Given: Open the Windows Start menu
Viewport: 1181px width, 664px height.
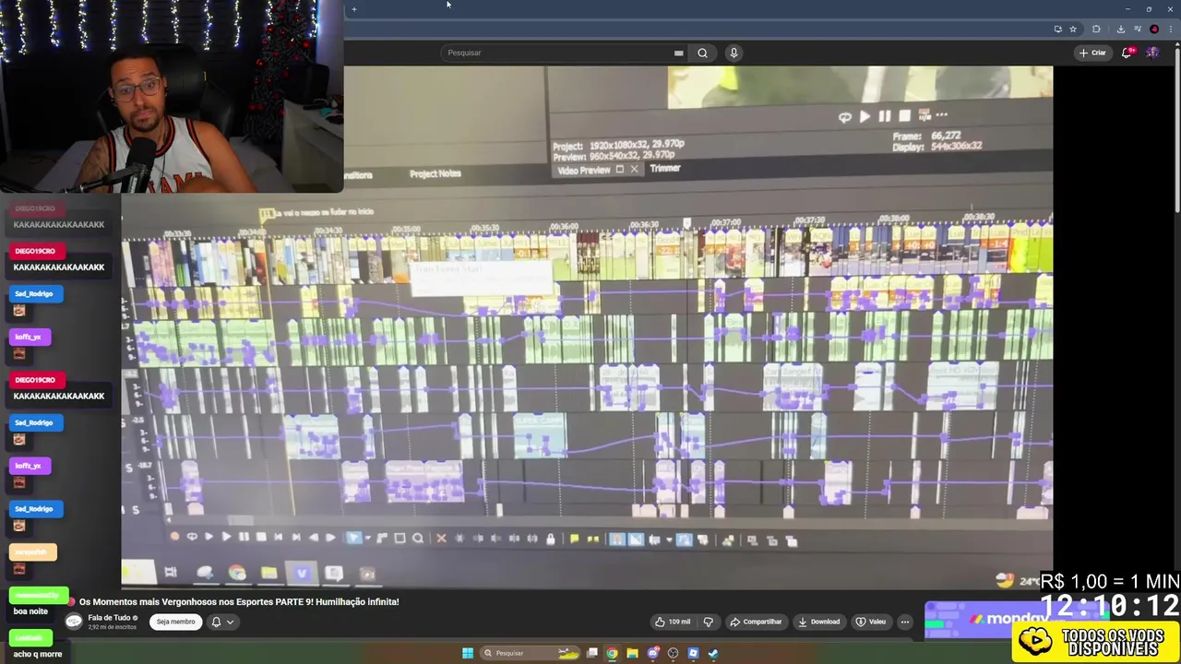Looking at the screenshot, I should tap(468, 653).
